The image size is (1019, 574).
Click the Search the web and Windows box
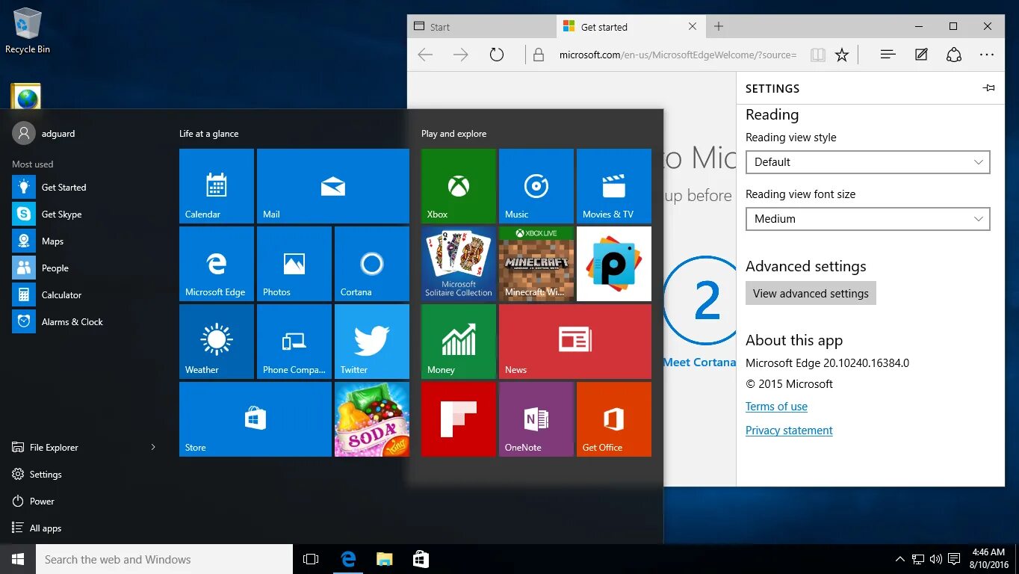point(164,559)
